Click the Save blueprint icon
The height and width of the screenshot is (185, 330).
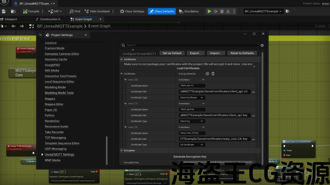pyautogui.click(x=4, y=11)
